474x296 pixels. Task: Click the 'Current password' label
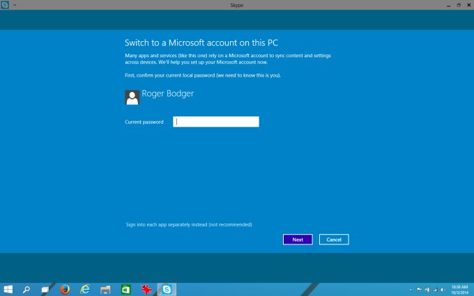[x=144, y=122]
